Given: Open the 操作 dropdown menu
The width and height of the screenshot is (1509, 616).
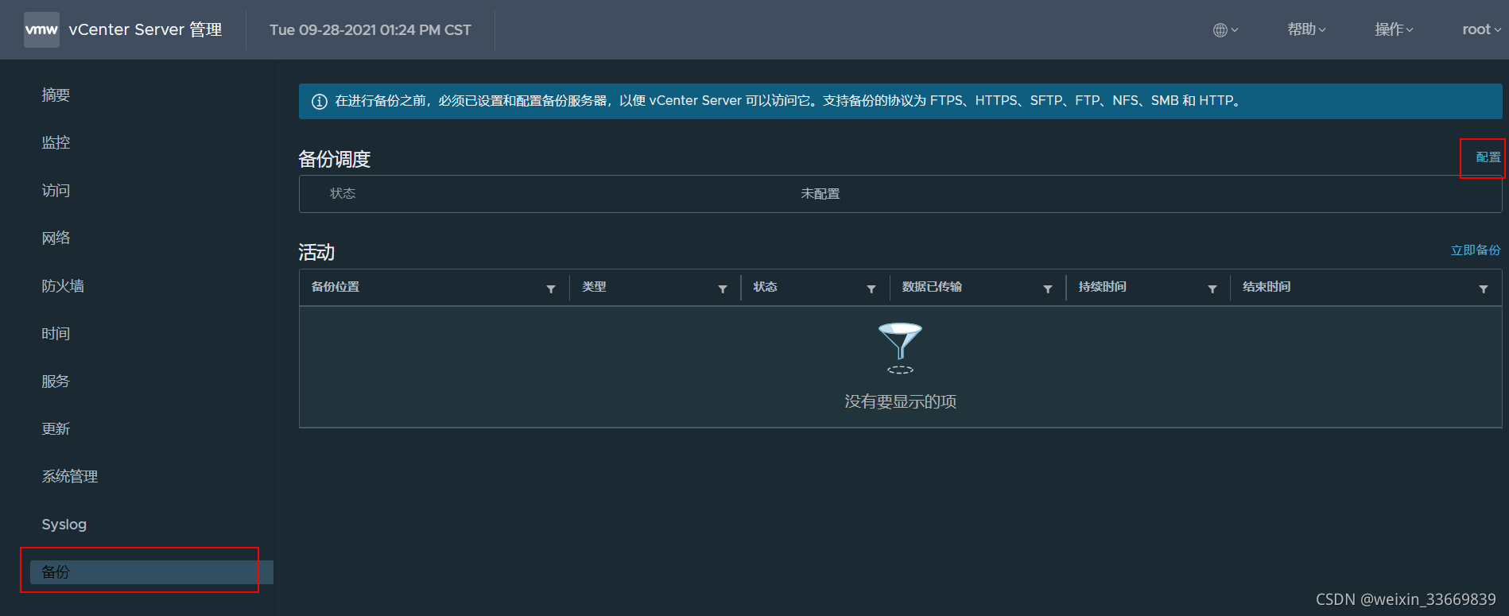Looking at the screenshot, I should click(1394, 29).
